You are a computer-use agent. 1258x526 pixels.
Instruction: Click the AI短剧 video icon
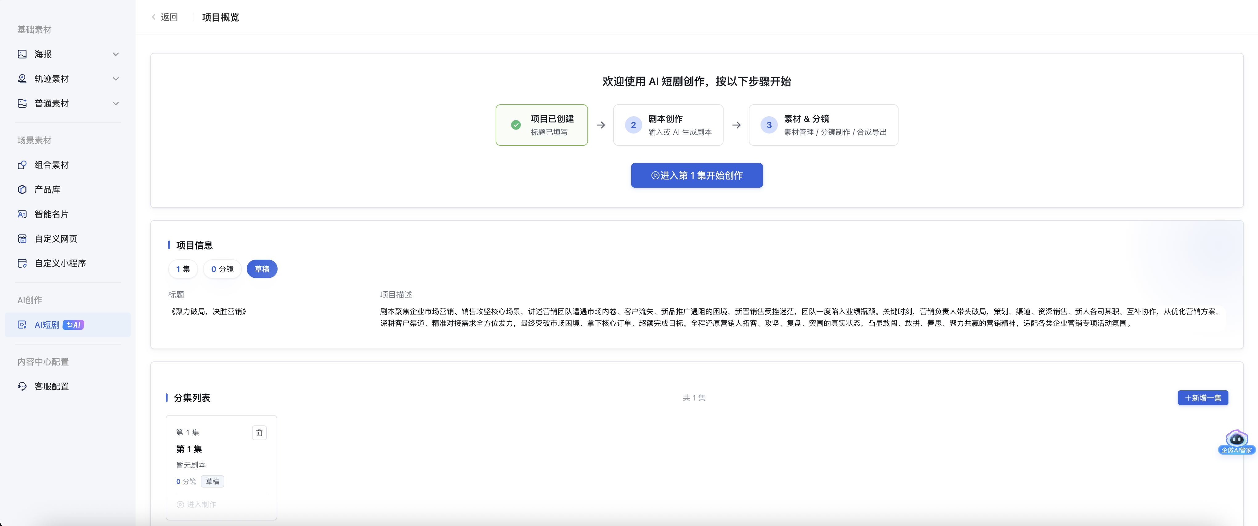coord(22,325)
